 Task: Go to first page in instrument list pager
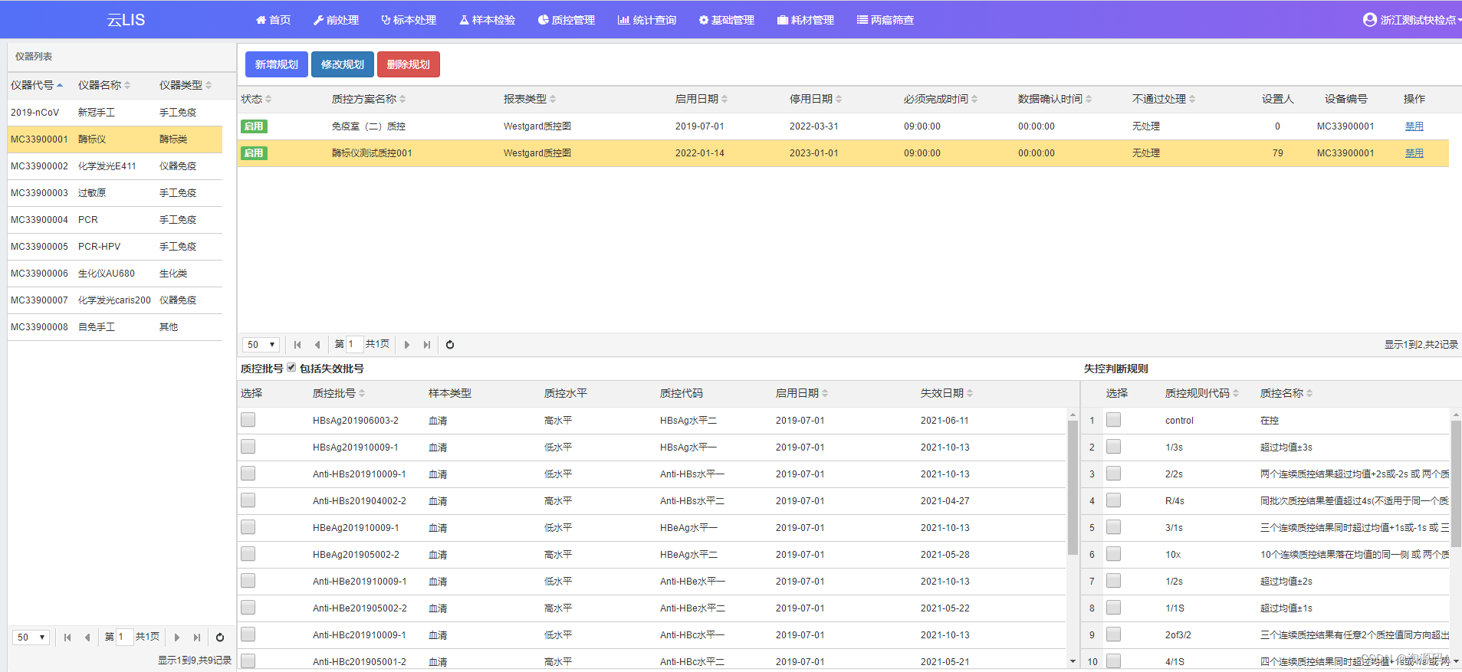tap(67, 638)
